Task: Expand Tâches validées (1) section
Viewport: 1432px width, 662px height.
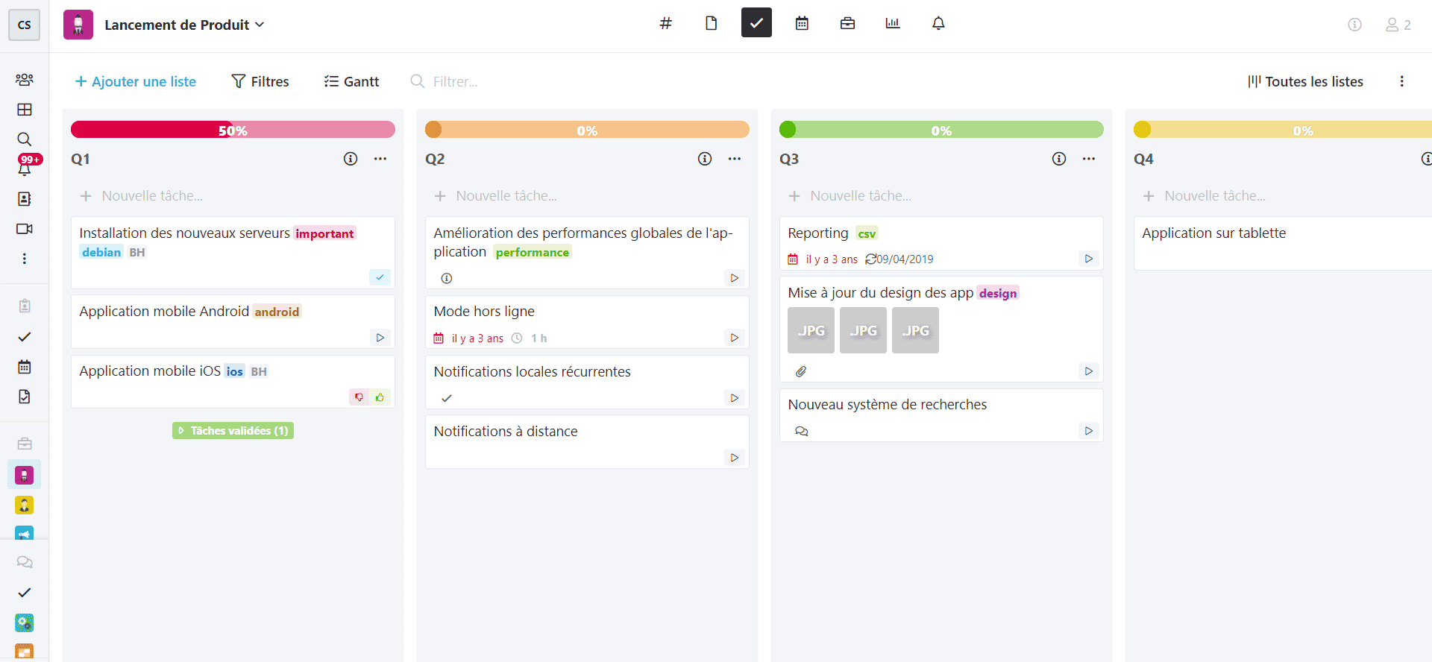Action: coord(233,431)
